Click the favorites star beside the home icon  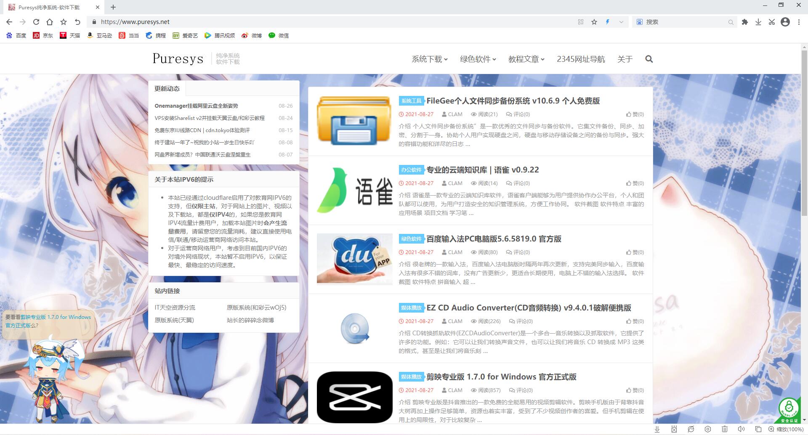click(x=64, y=22)
